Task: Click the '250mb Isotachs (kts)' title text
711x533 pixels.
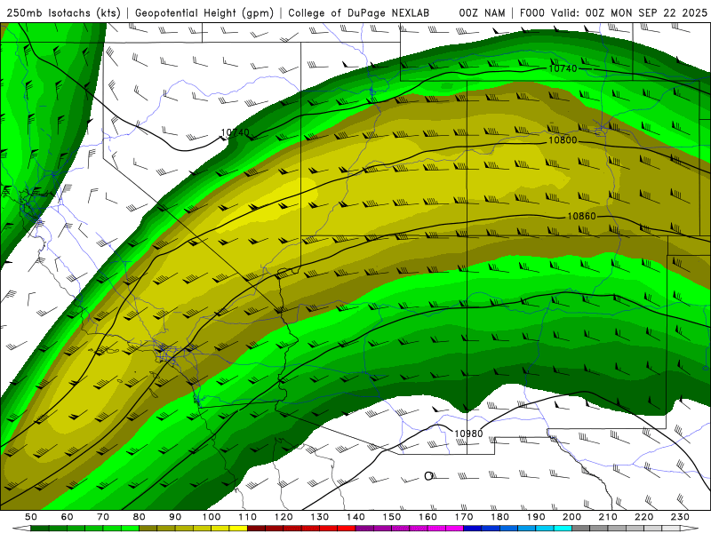Action: (x=64, y=13)
